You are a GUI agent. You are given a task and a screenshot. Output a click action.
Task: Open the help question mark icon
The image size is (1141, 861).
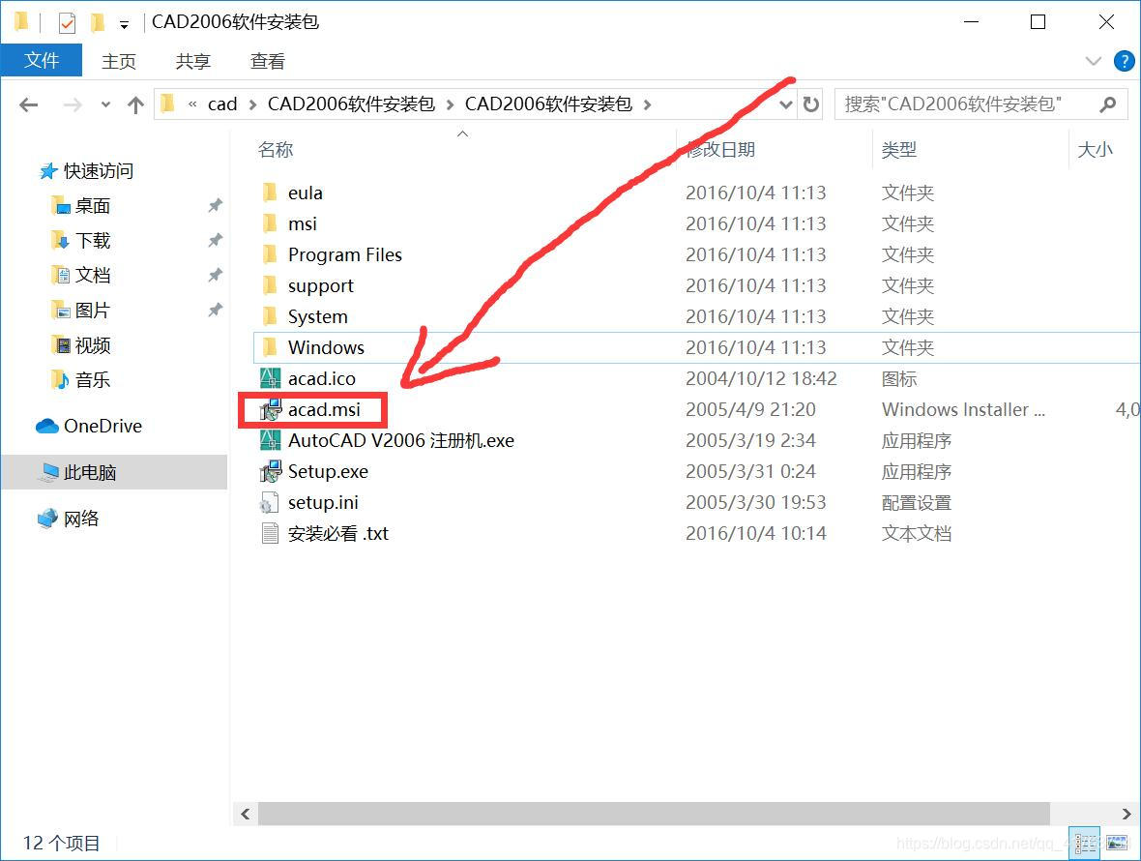pos(1124,61)
